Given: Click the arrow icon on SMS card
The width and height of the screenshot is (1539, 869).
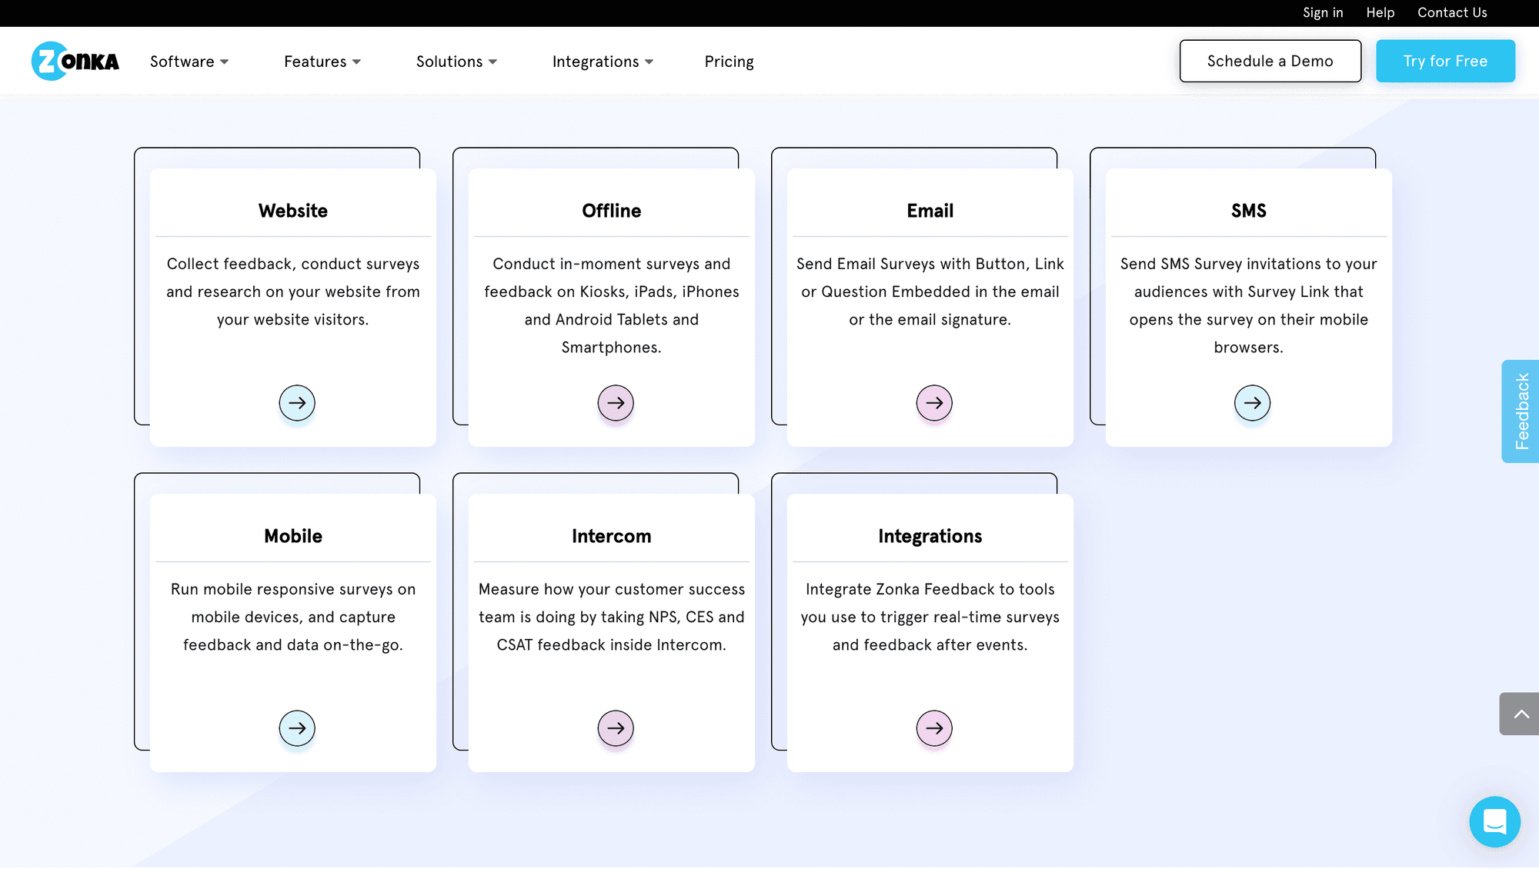Looking at the screenshot, I should (1252, 403).
